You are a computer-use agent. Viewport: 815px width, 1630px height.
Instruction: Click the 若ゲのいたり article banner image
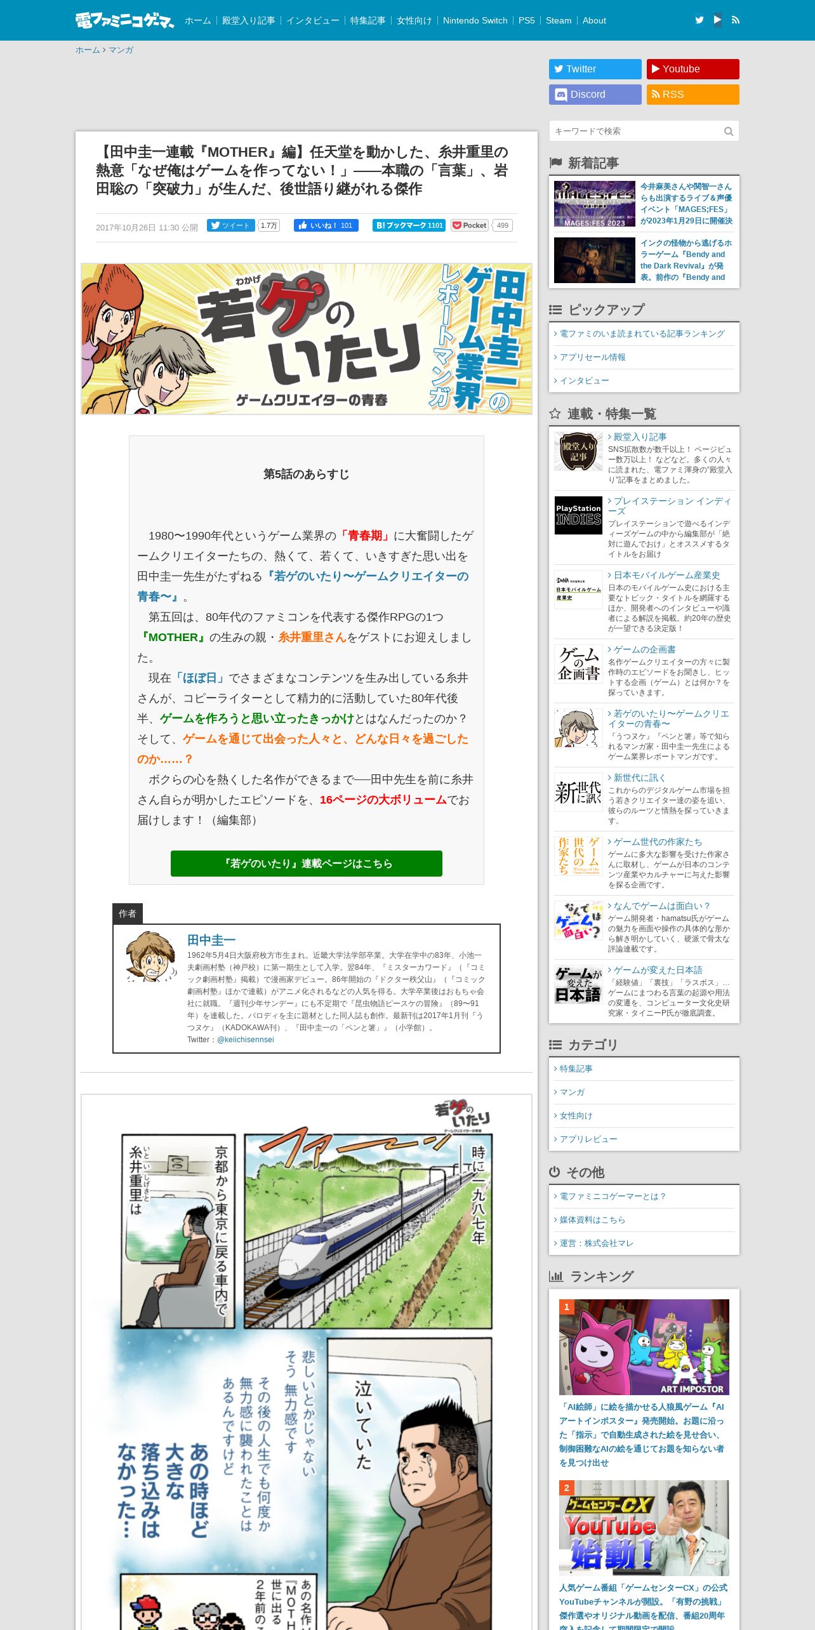307,339
